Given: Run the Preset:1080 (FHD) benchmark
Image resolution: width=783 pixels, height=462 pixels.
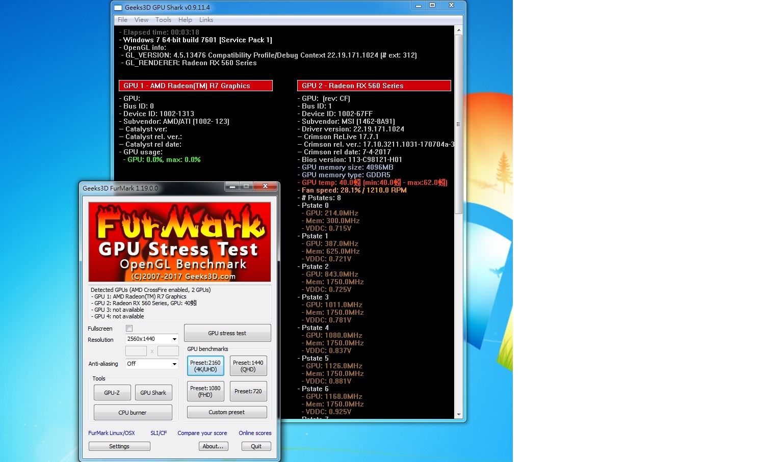Looking at the screenshot, I should pos(205,391).
